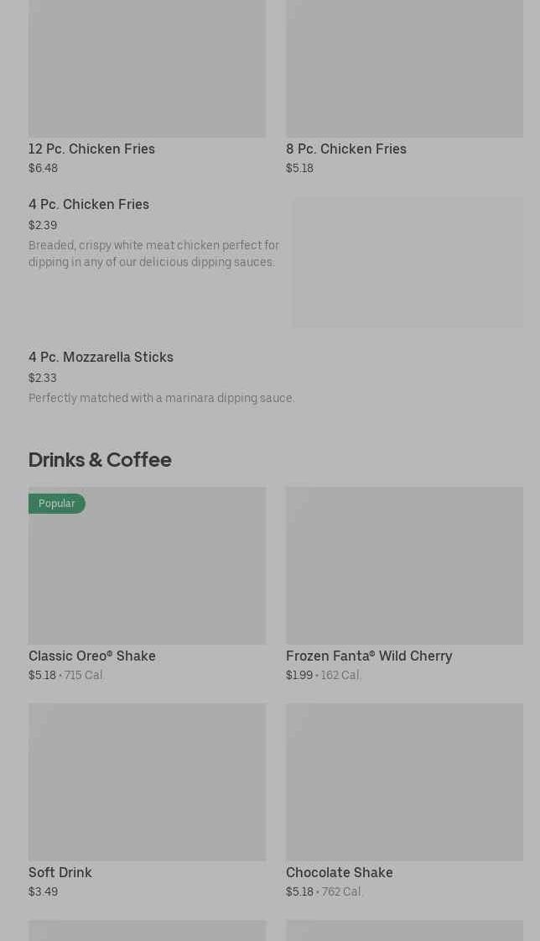The image size is (540, 941).
Task: Click the Drinks & Coffee section heading
Action: (x=100, y=459)
